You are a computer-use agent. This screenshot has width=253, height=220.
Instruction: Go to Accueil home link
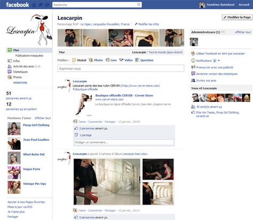244,5
